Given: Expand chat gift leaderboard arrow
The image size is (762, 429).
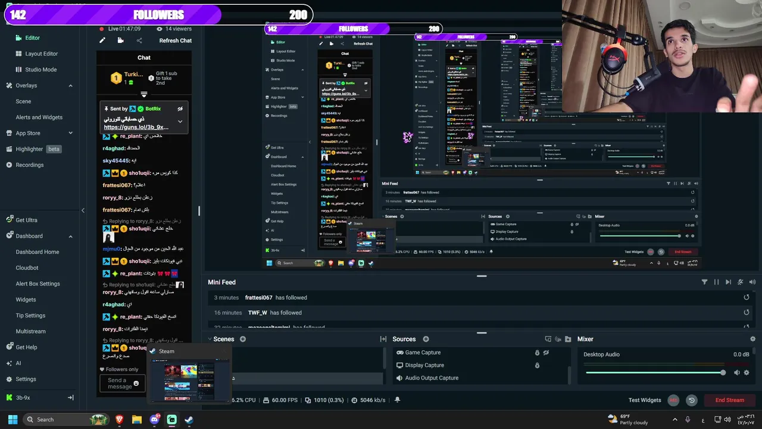Looking at the screenshot, I should pos(143,94).
